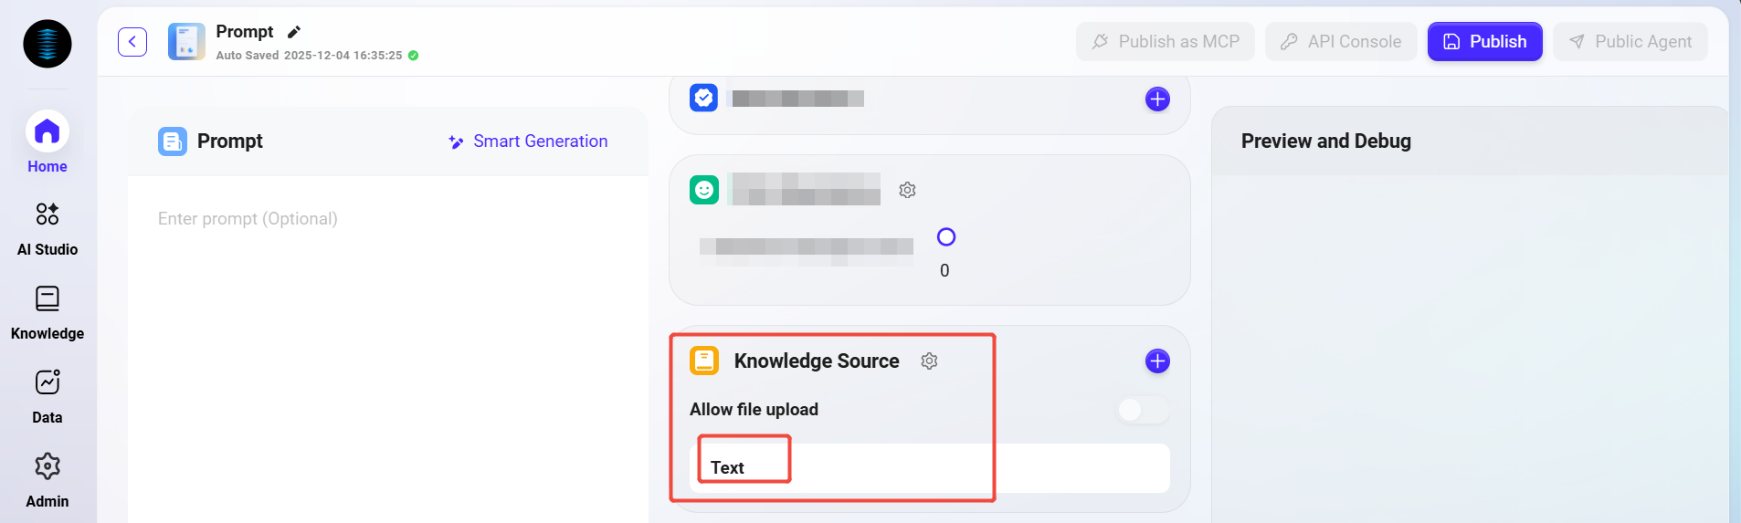1741x523 pixels.
Task: Open the gear settings beside the green smiley
Action: click(907, 190)
